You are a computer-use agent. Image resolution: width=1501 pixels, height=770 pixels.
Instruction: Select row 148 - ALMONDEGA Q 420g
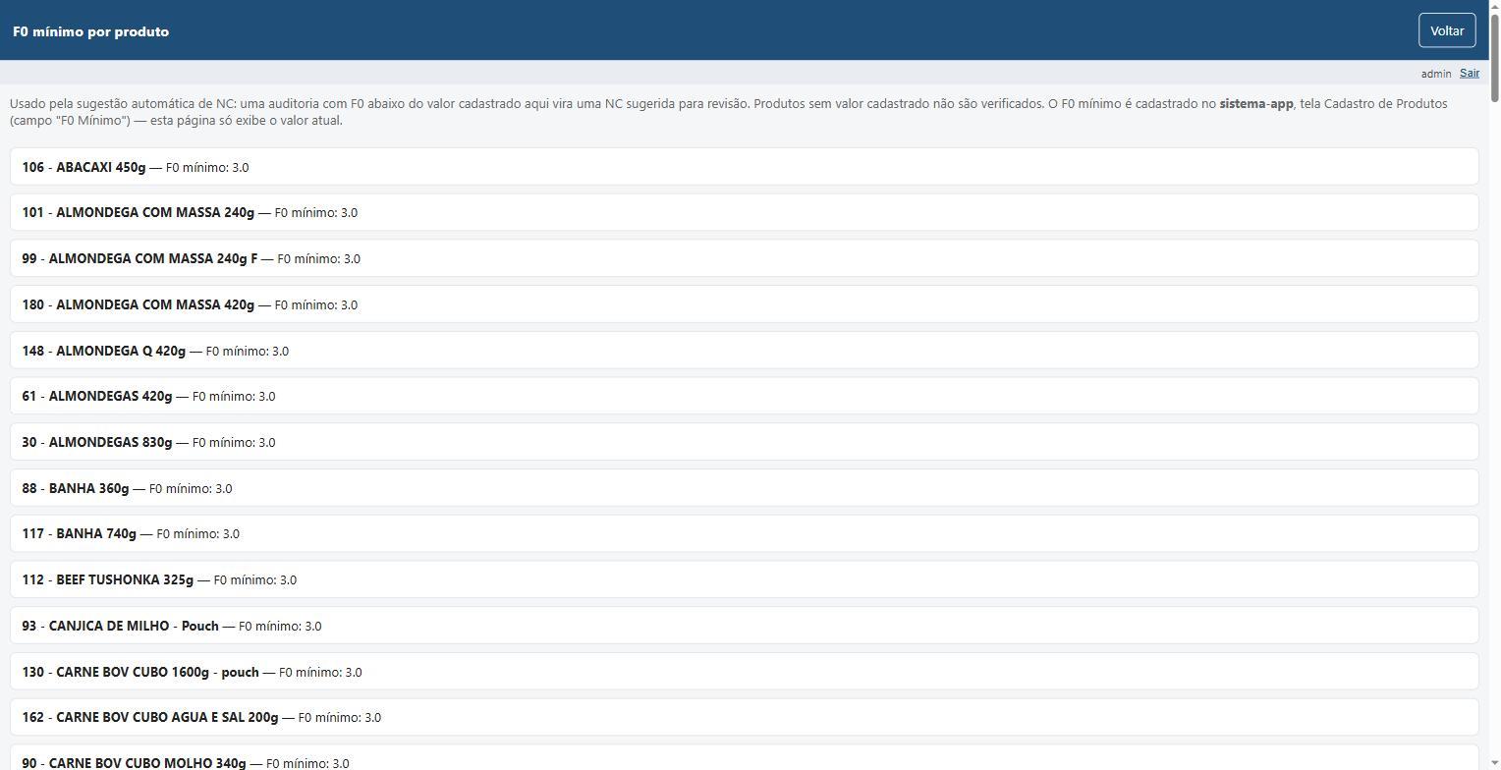(744, 351)
